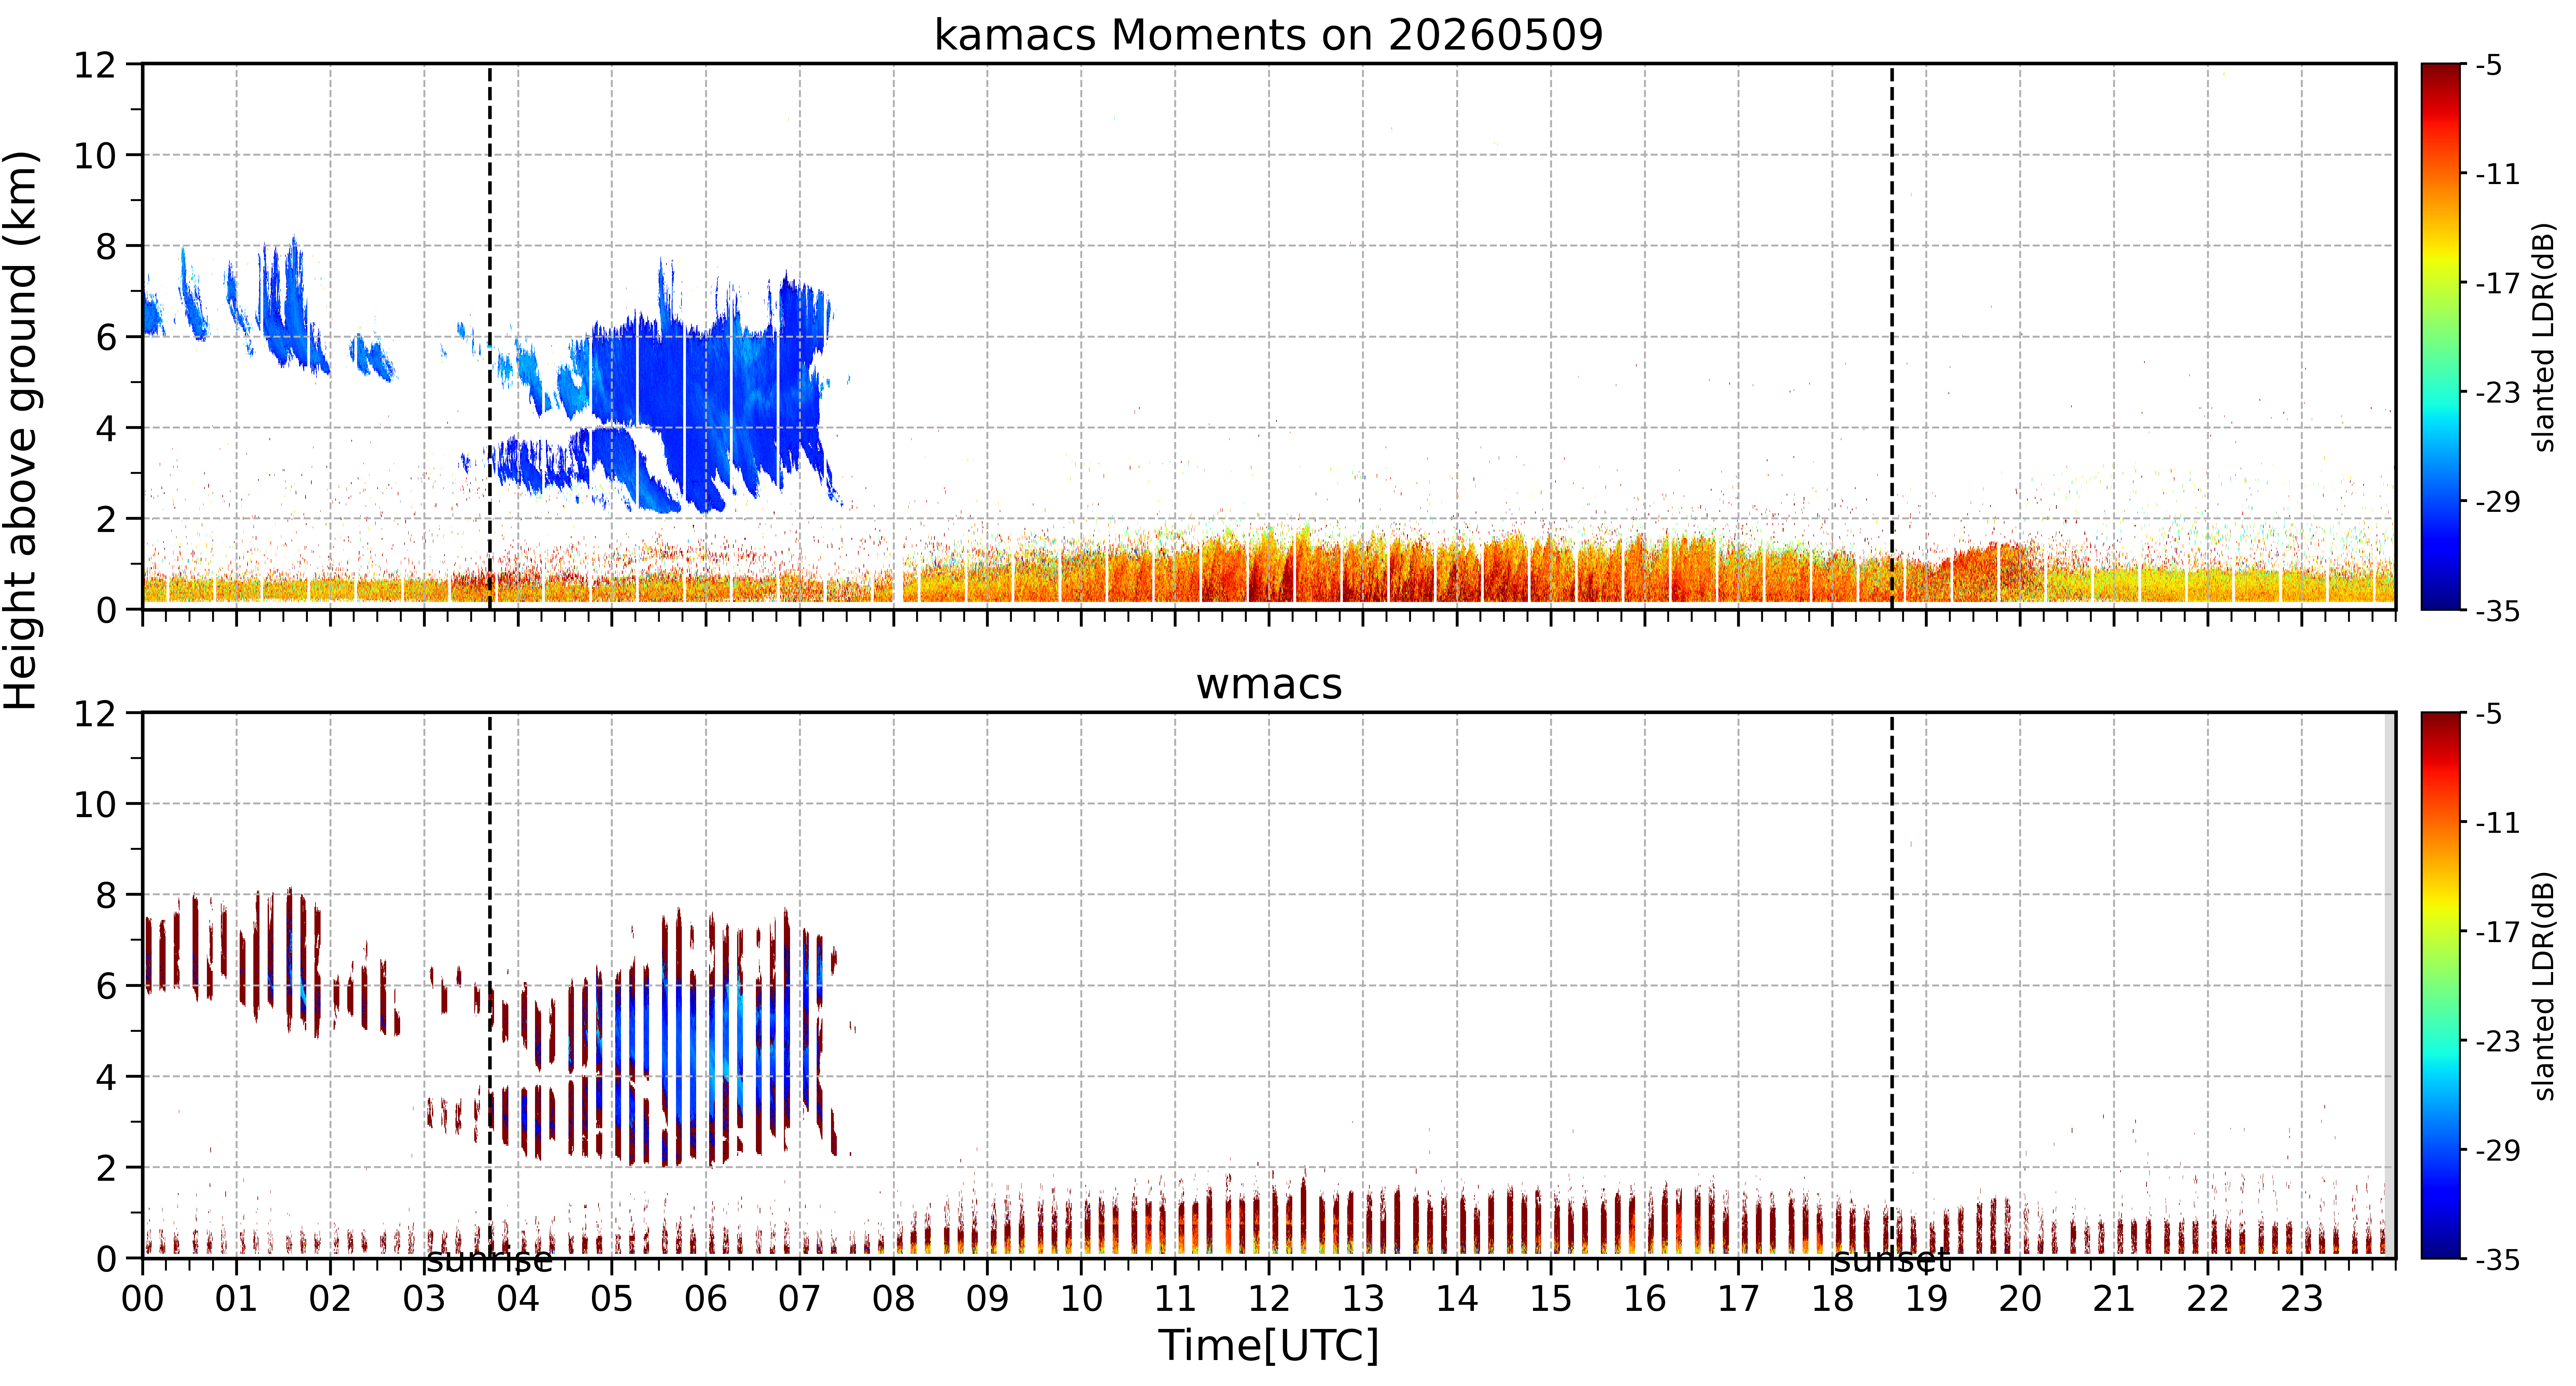Image resolution: width=2576 pixels, height=1386 pixels.
Task: Click the x-axis tick label '21'
Action: tap(2114, 1299)
